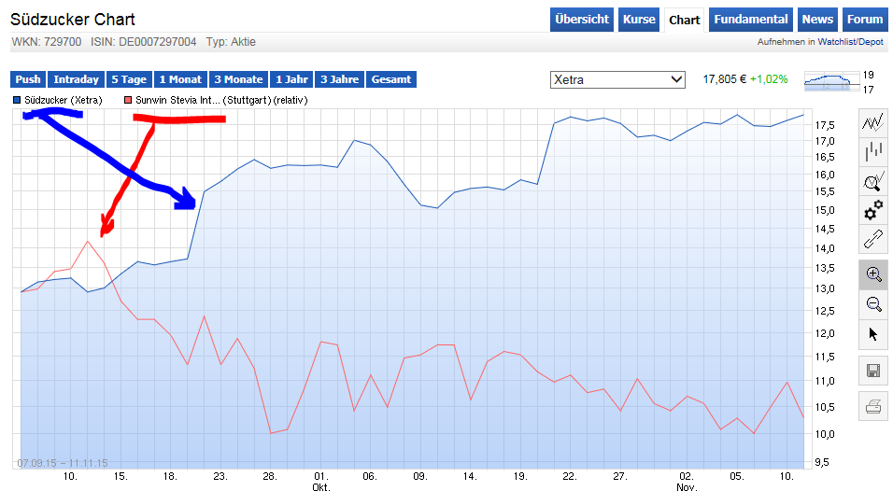This screenshot has height=491, width=893.
Task: Click the WKN: 729700 text
Action: (x=47, y=42)
